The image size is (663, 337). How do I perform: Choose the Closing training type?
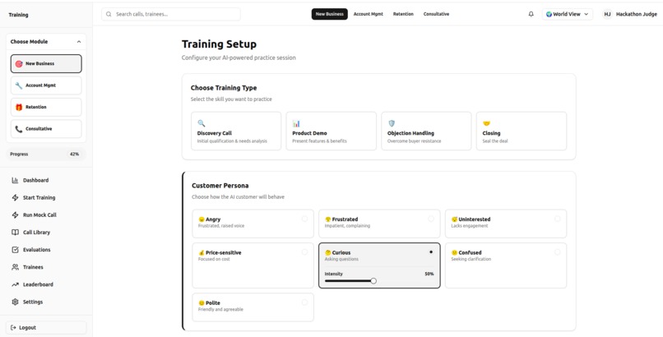point(522,131)
